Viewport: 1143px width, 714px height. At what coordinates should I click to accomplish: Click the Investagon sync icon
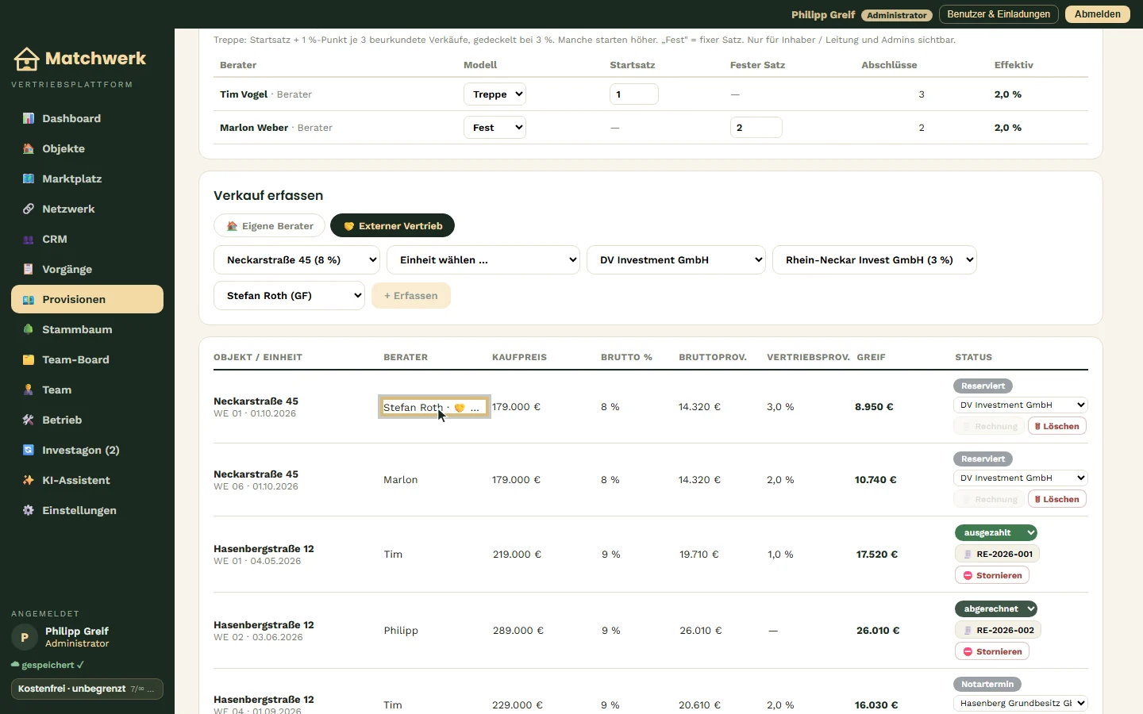coord(29,450)
